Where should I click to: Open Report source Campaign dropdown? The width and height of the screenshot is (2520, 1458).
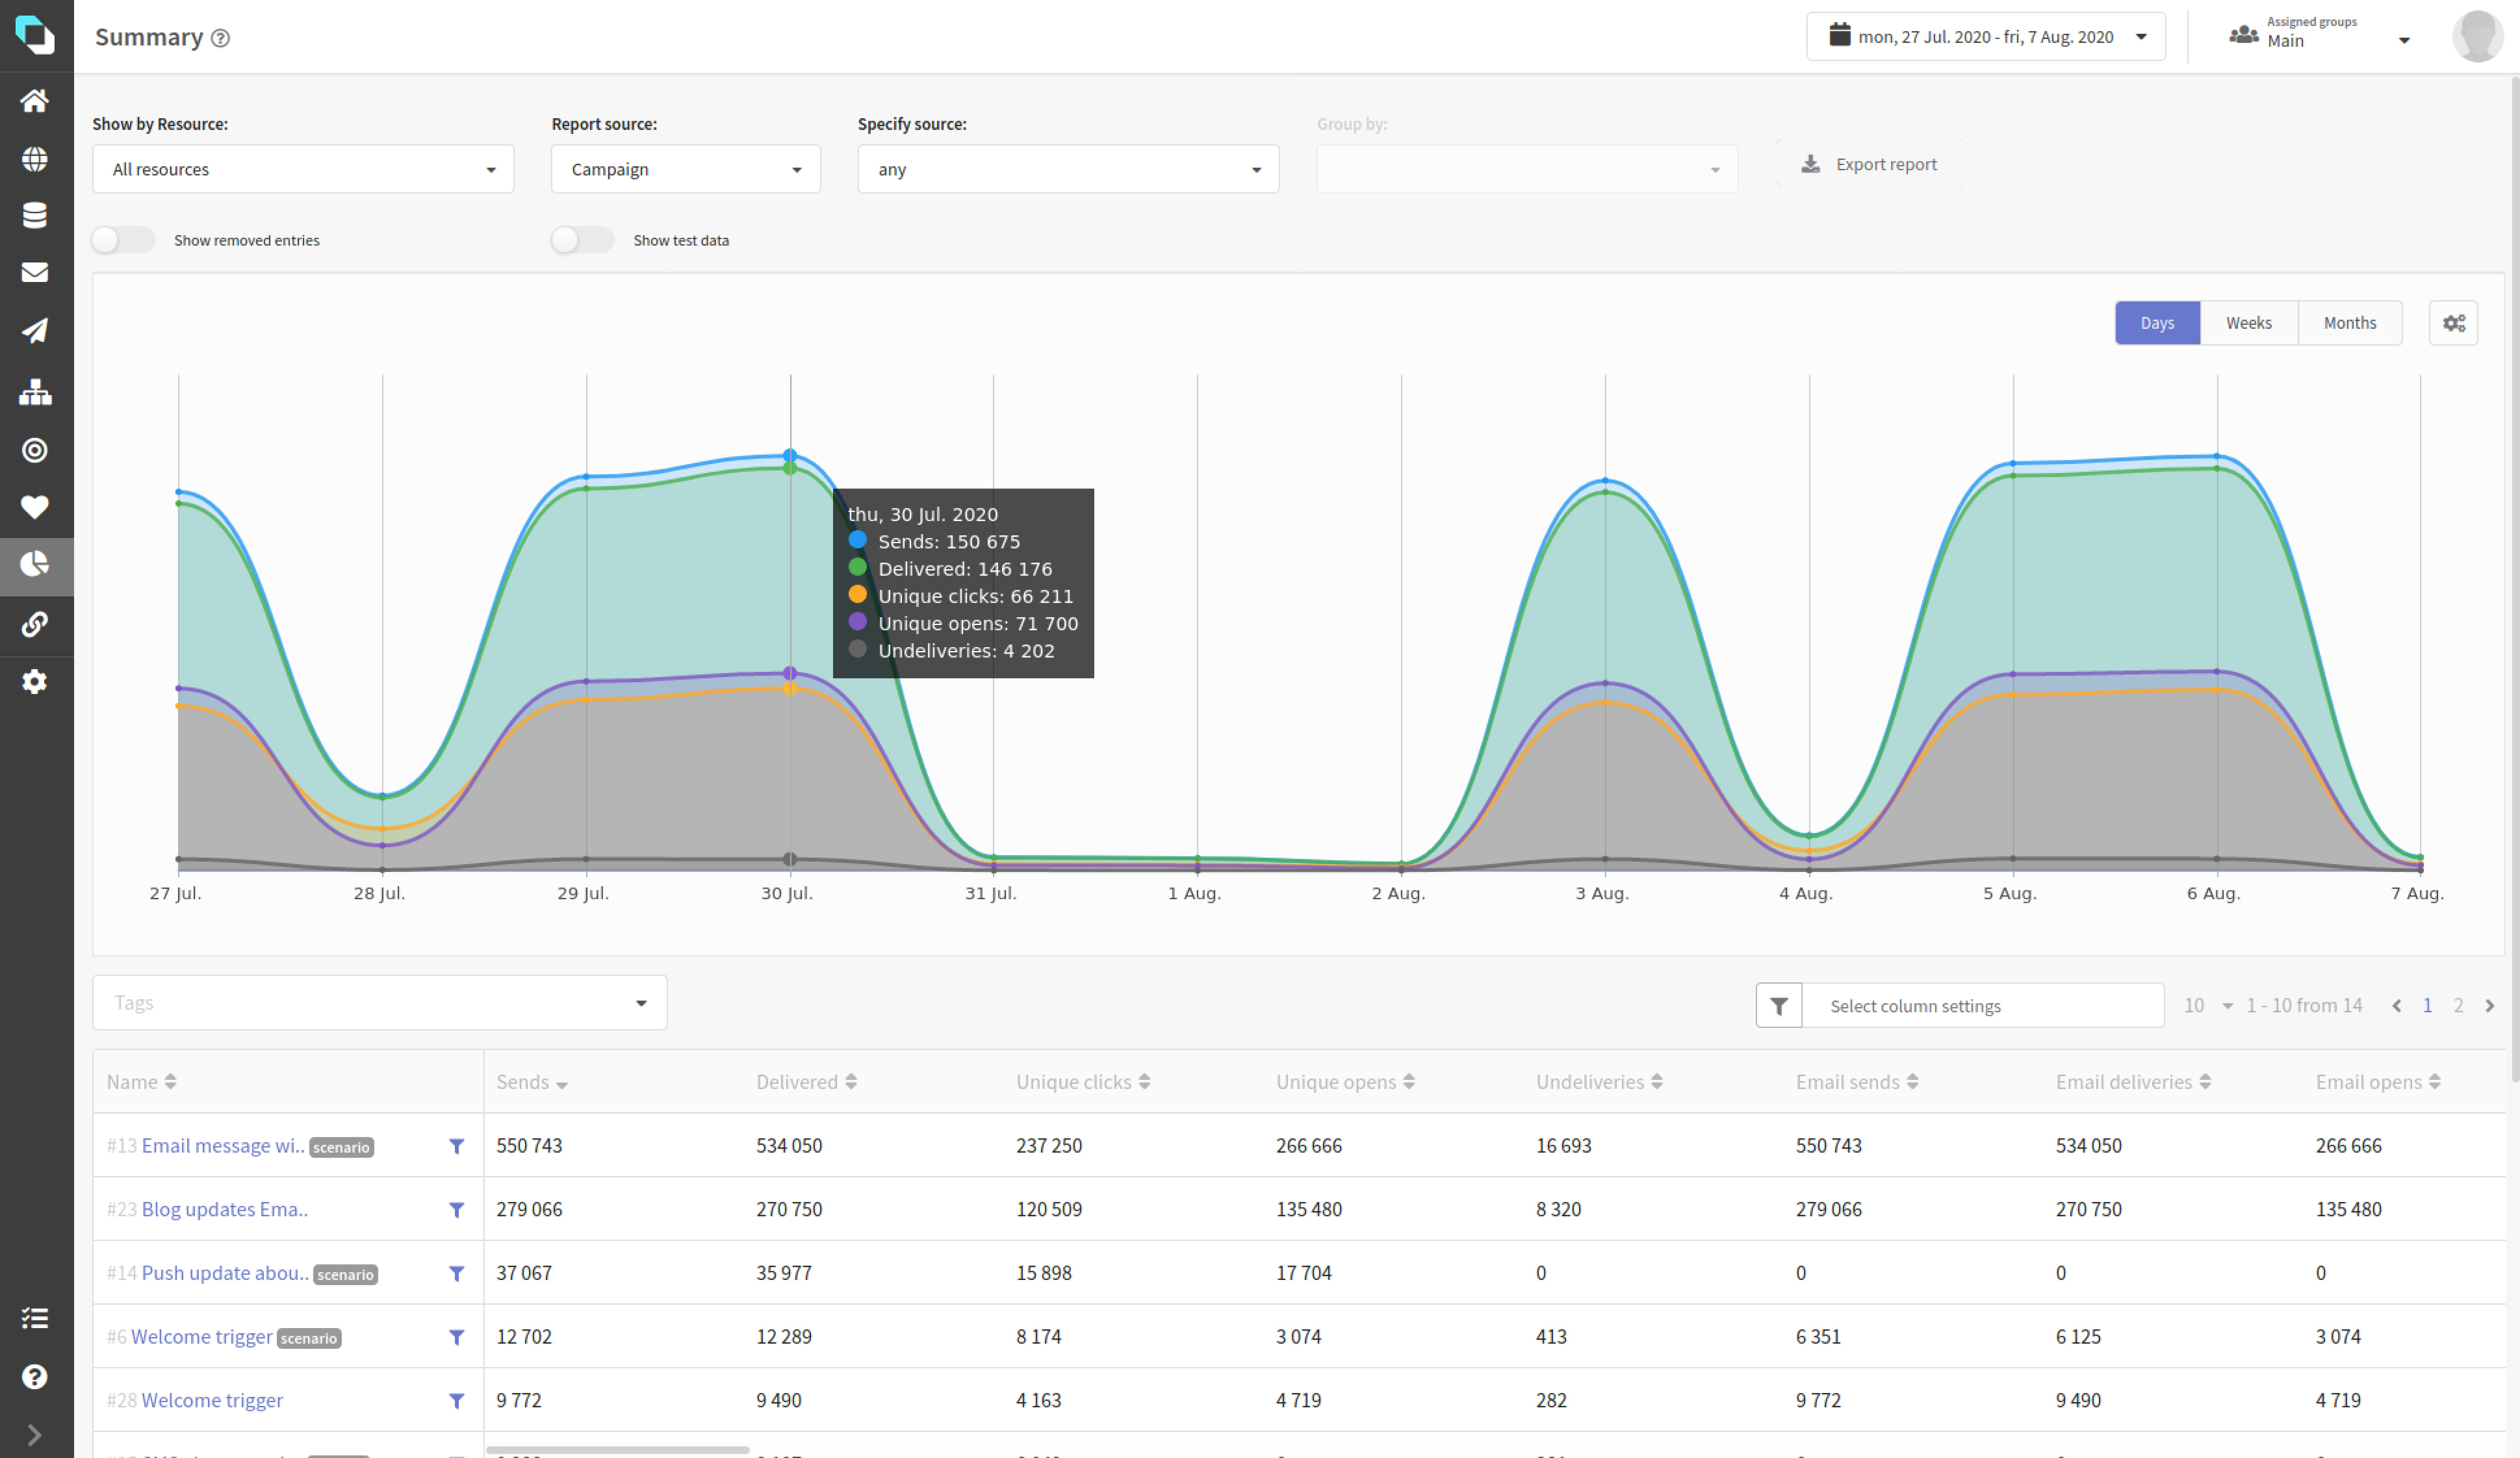point(686,169)
